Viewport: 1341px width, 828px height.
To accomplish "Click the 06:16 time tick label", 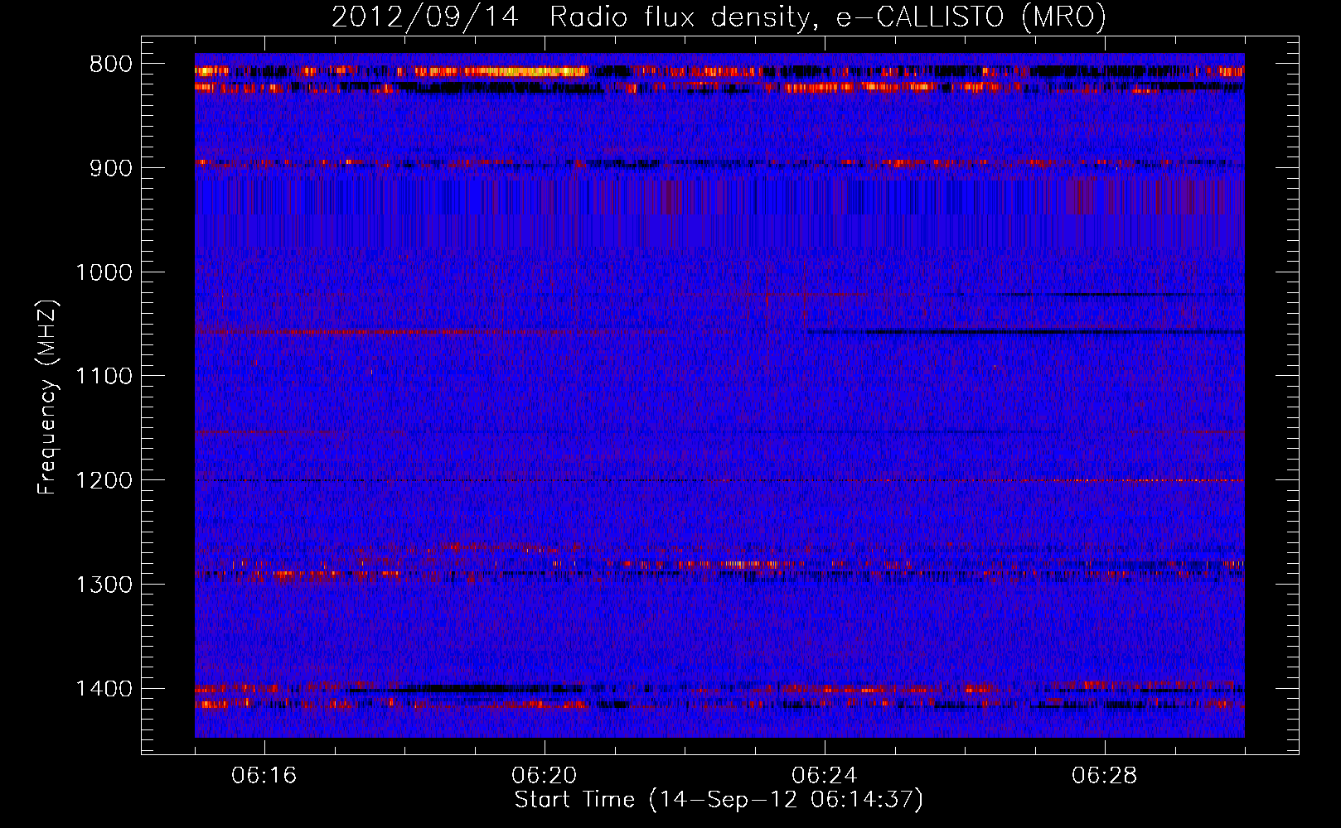I will click(264, 776).
